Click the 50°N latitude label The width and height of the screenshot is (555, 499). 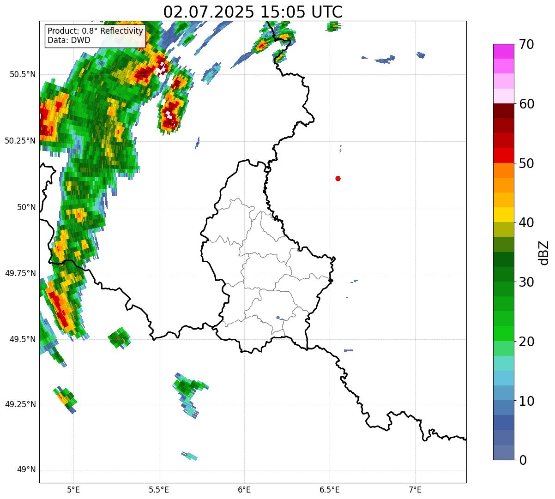click(27, 207)
